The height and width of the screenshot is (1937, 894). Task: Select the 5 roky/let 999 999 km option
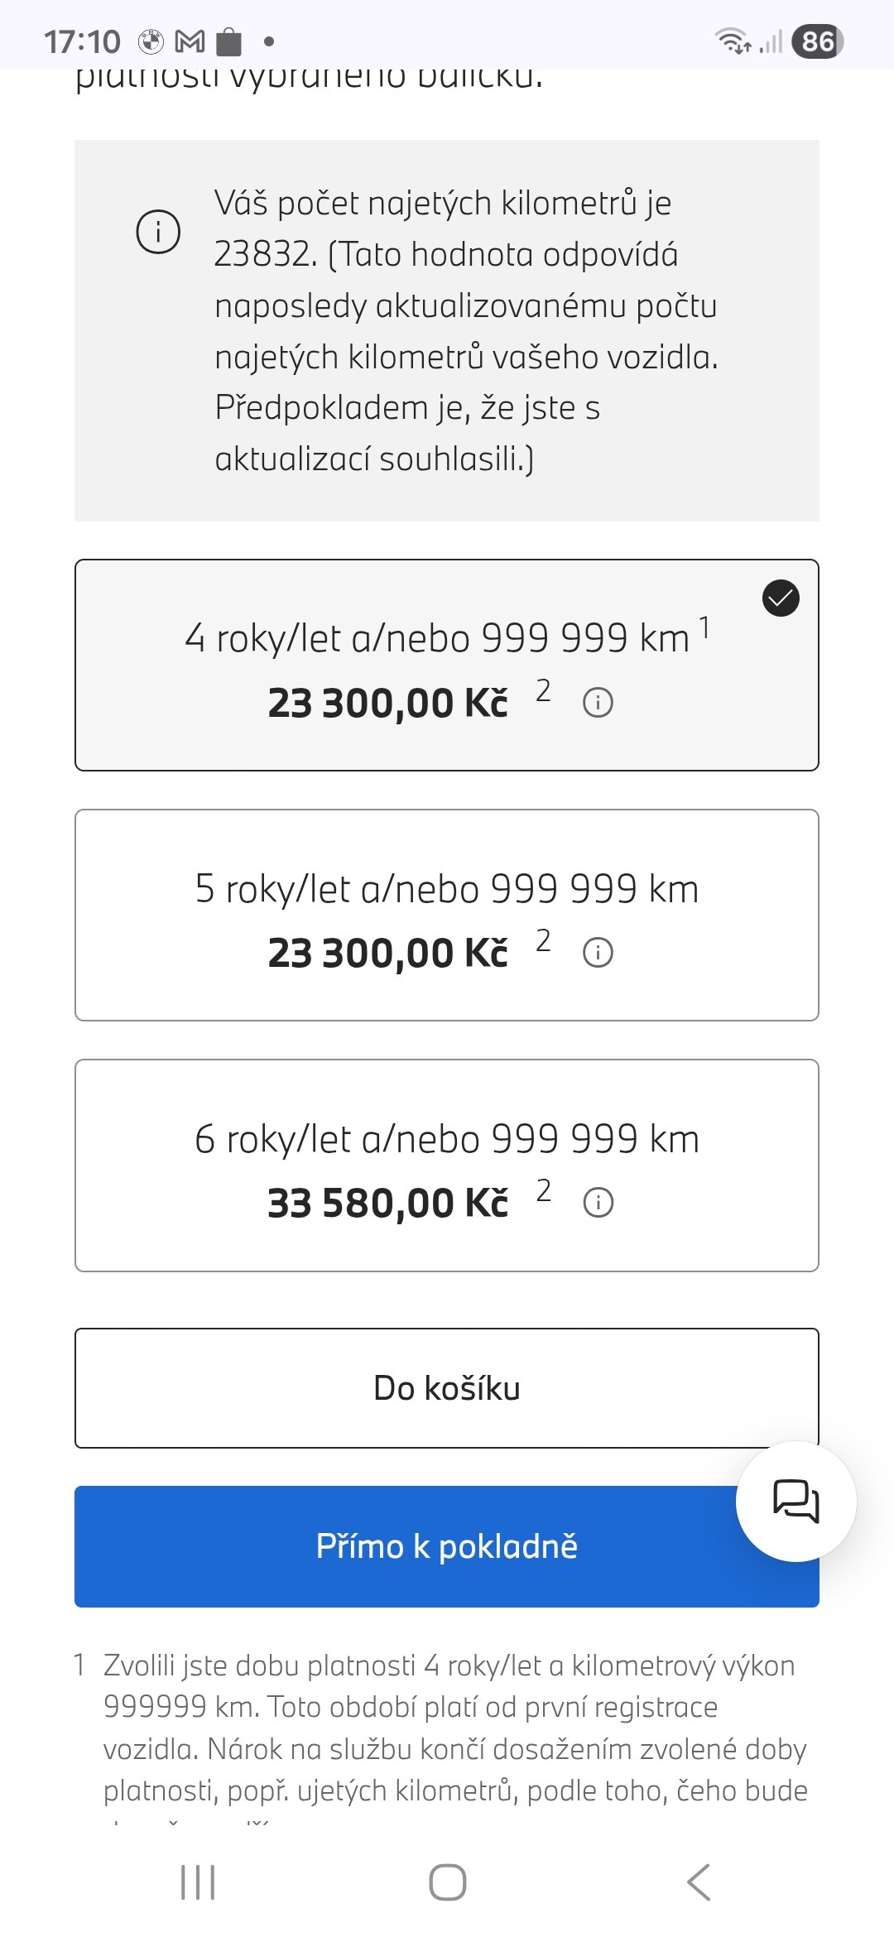point(446,890)
